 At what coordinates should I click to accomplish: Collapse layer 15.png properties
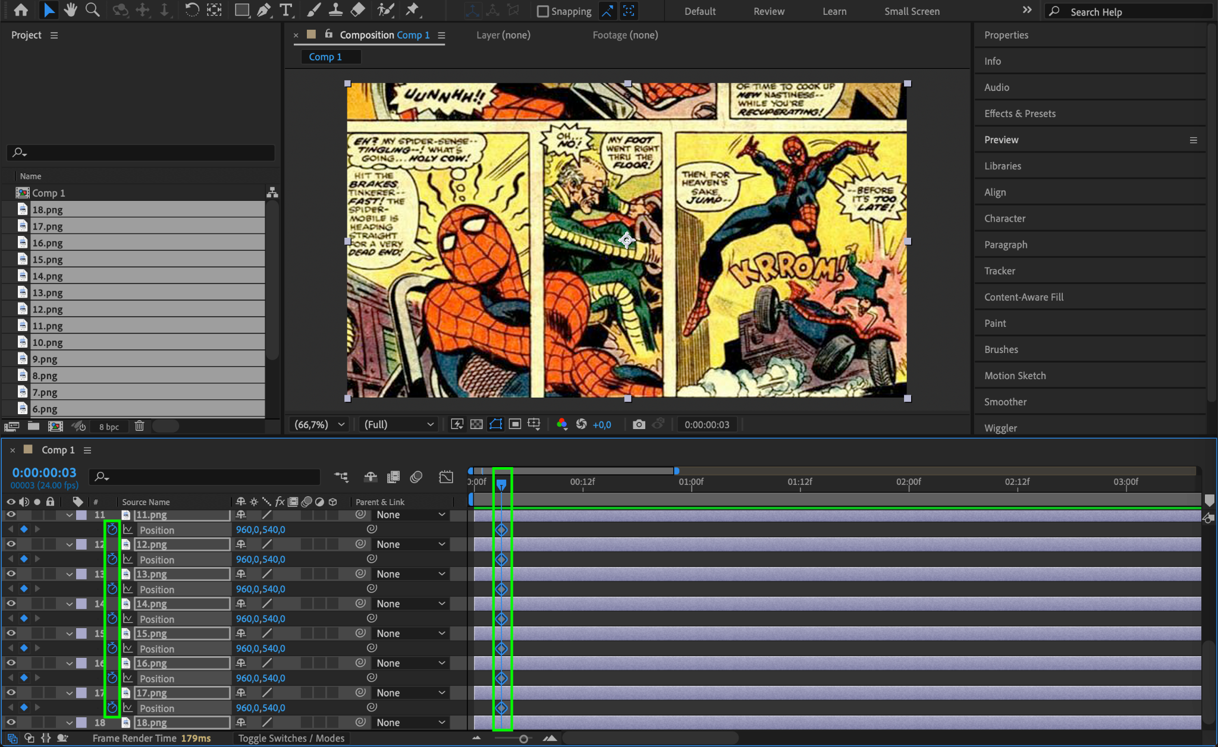[70, 633]
